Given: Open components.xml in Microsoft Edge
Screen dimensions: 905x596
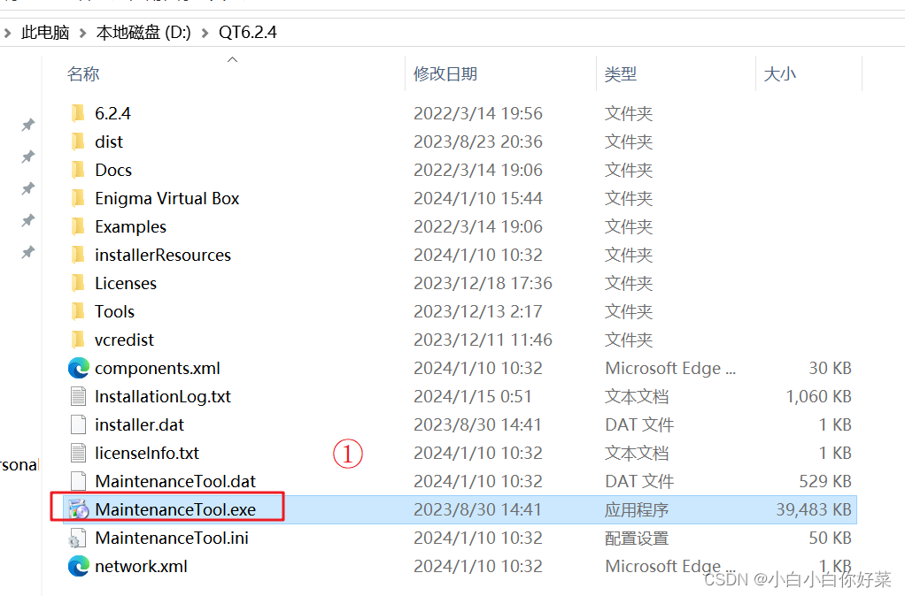Looking at the screenshot, I should pos(157,368).
